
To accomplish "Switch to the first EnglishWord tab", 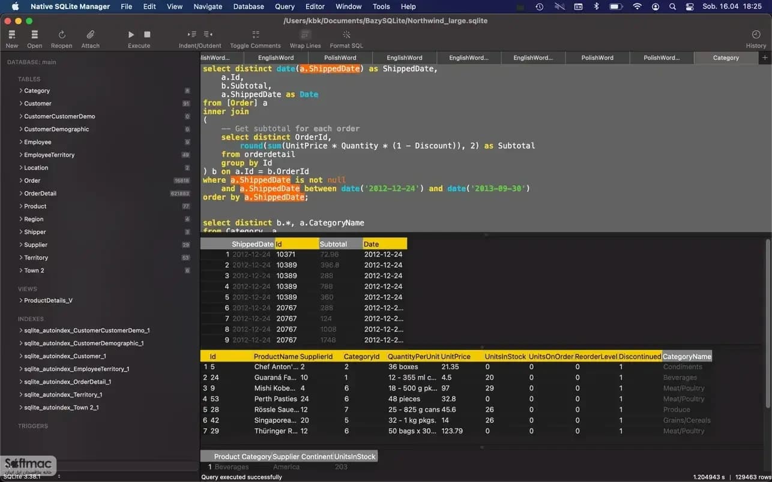I will coord(276,58).
